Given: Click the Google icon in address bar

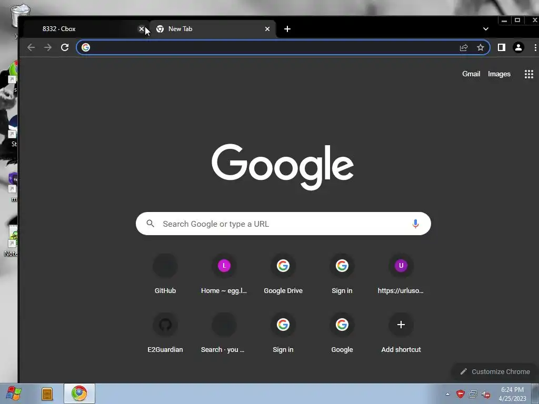Looking at the screenshot, I should tap(86, 47).
